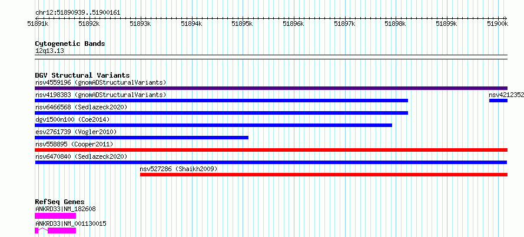Click the DGV Structural Variants track title

click(x=82, y=75)
